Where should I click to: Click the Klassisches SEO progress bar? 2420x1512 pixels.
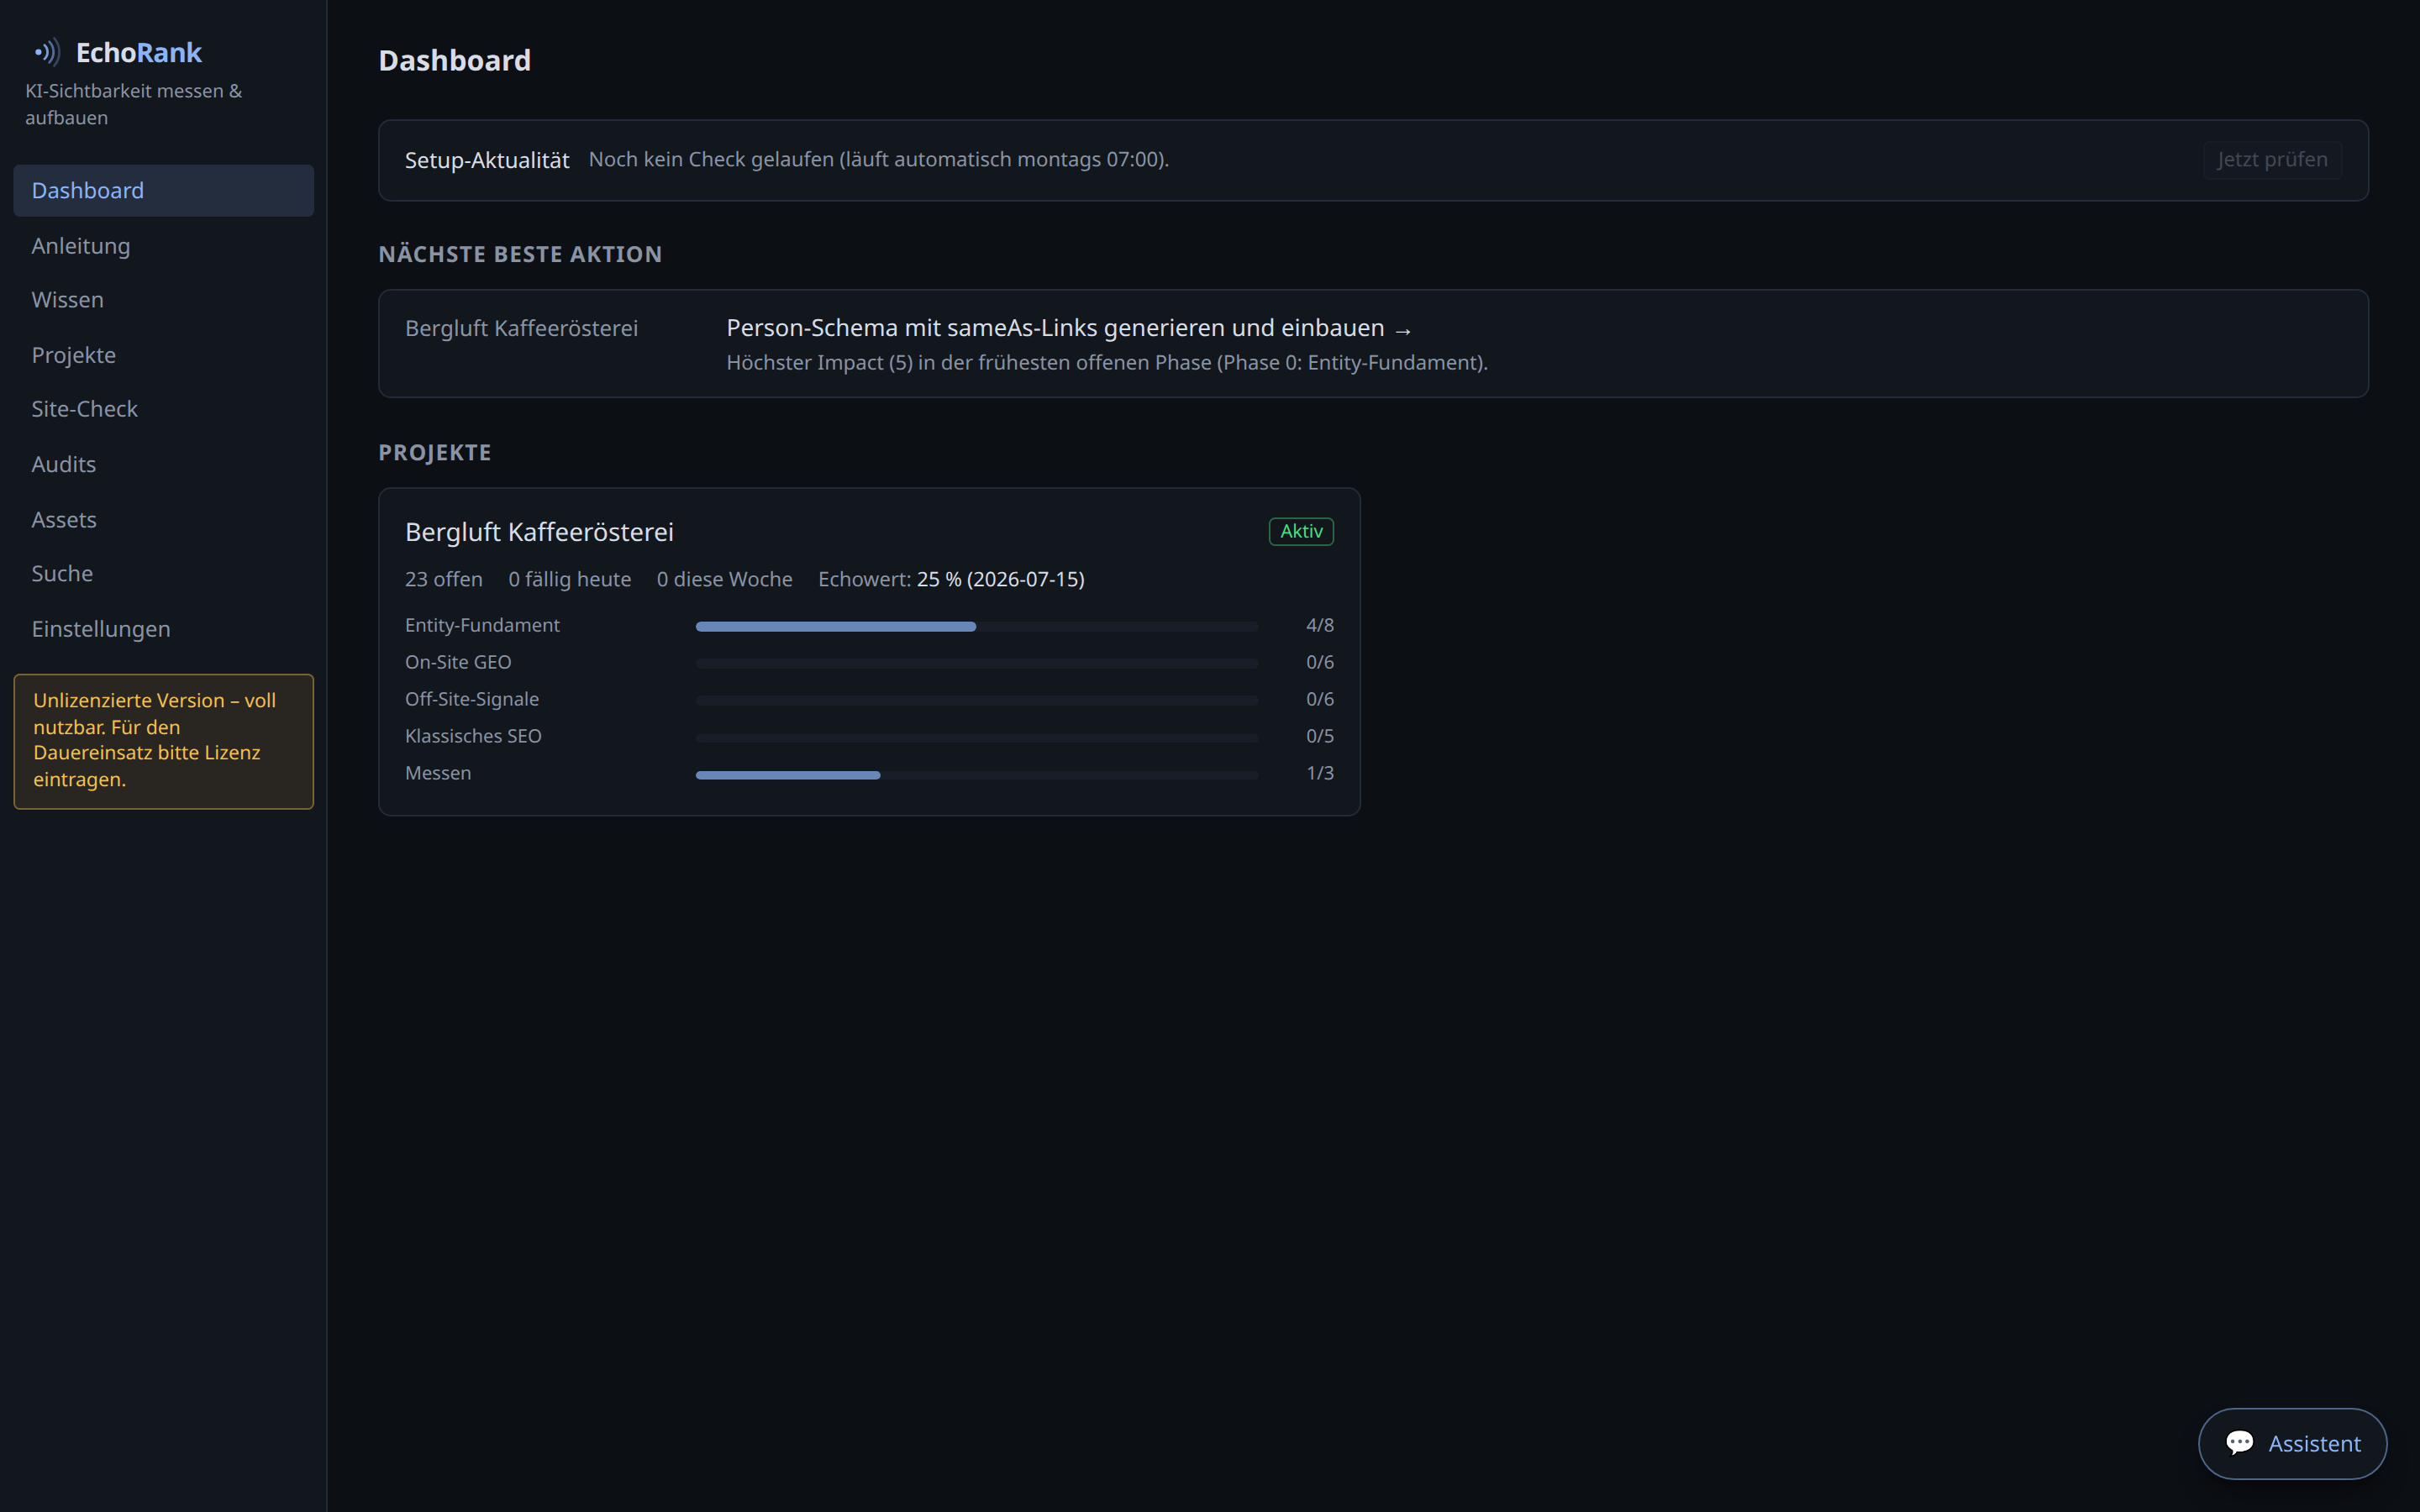point(977,738)
